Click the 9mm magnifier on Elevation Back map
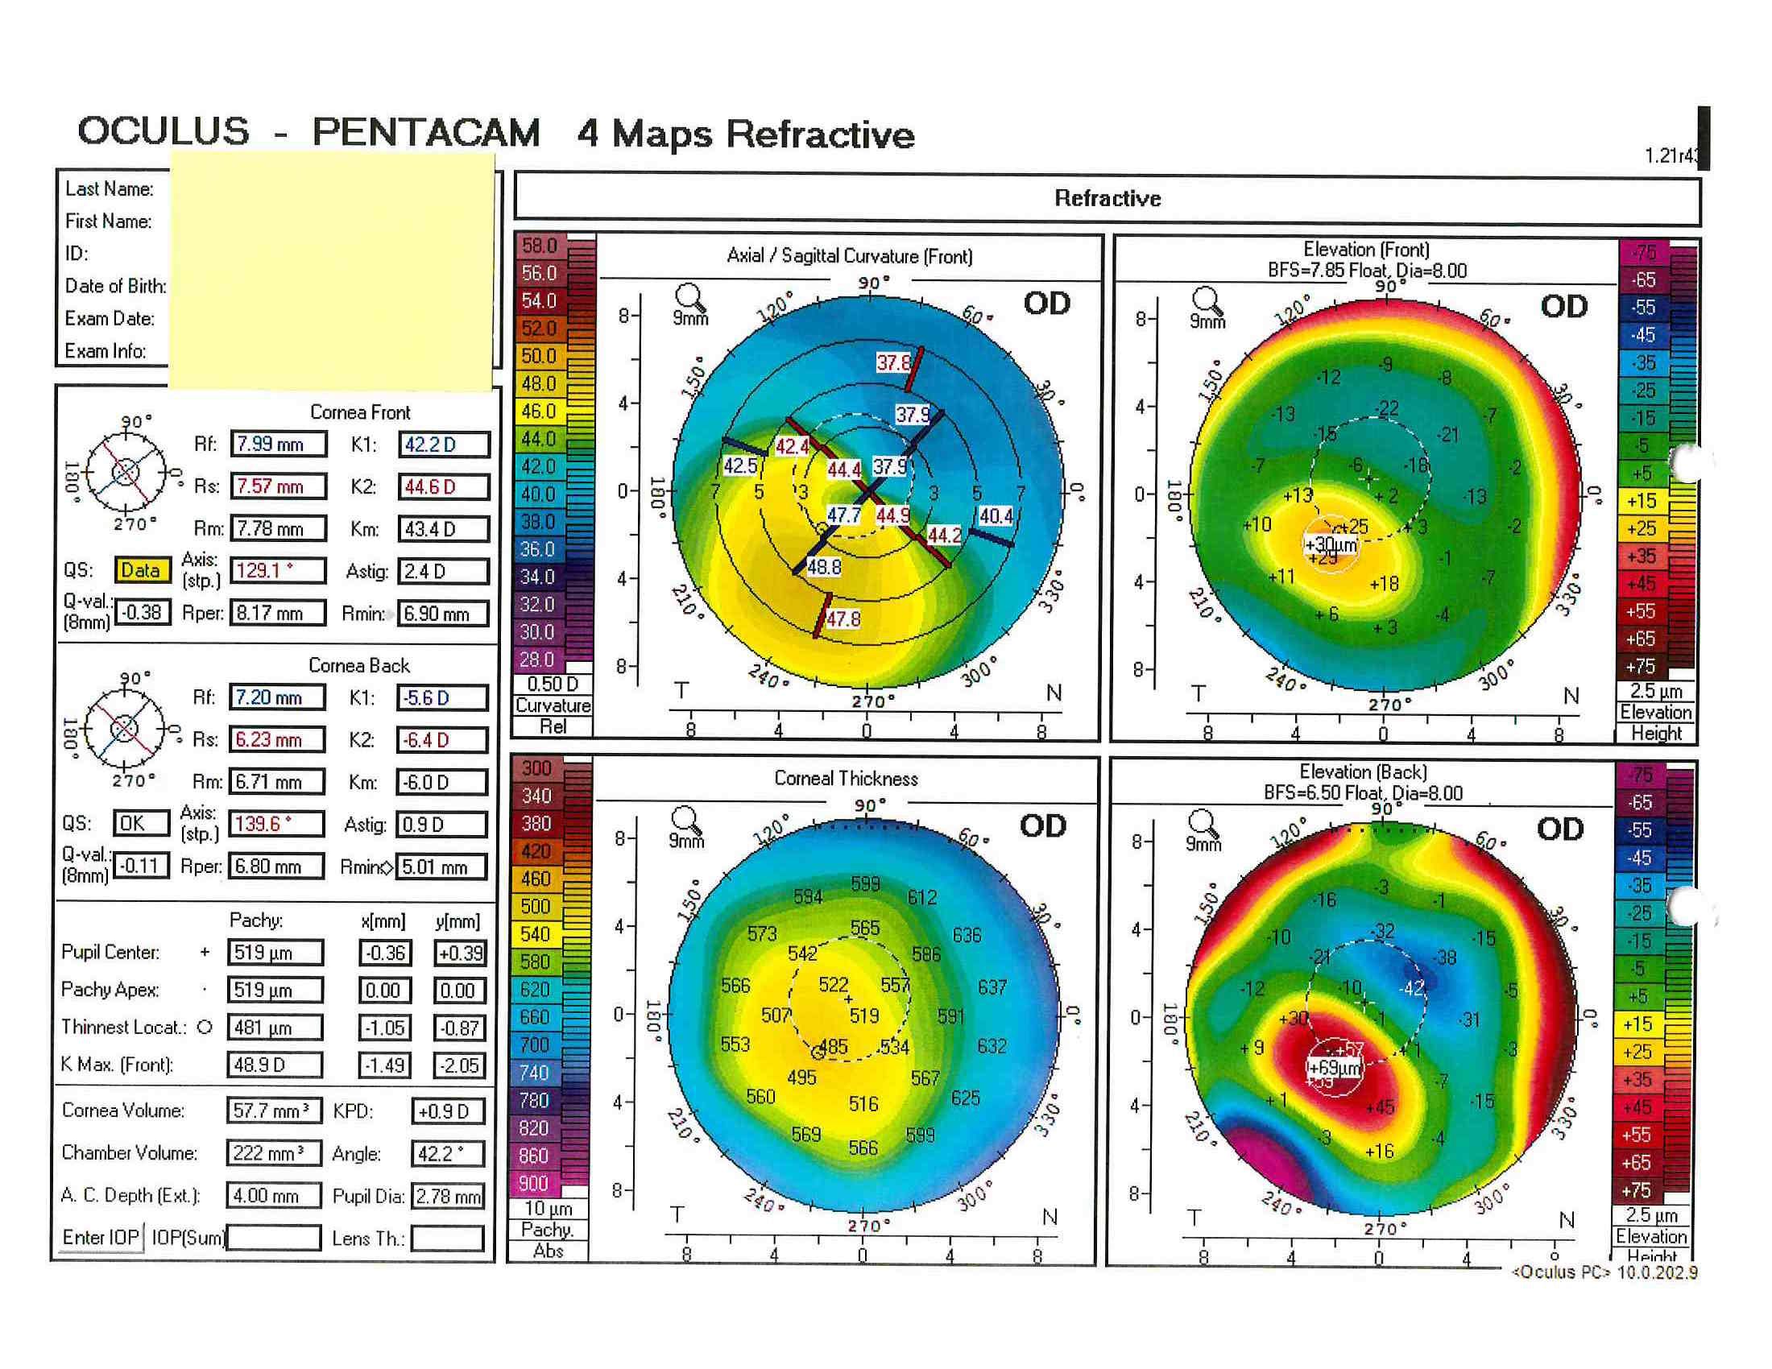 [1203, 828]
